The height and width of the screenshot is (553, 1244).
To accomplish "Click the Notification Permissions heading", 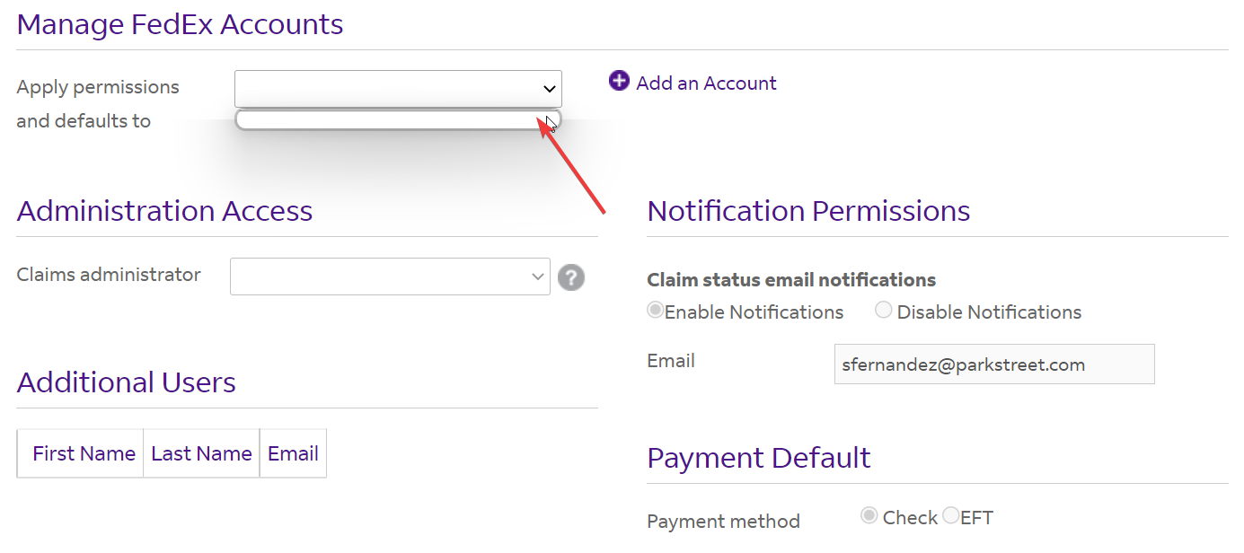I will (x=808, y=211).
